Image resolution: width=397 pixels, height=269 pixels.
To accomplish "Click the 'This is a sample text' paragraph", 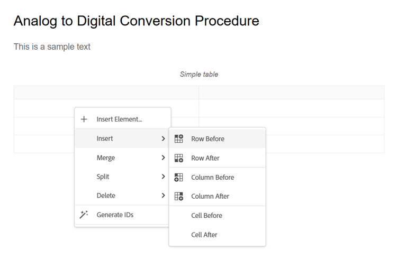I will pos(52,47).
